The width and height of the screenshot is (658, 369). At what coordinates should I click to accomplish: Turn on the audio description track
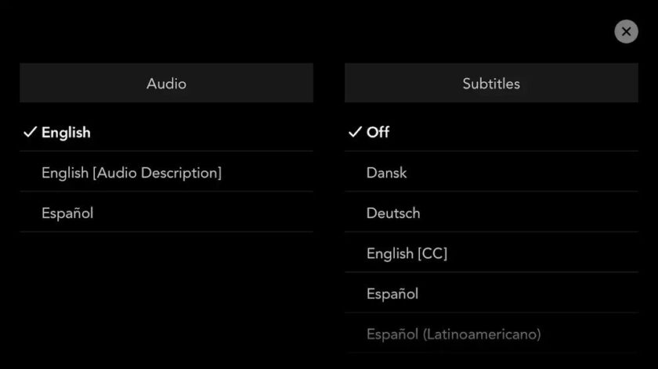tap(132, 173)
